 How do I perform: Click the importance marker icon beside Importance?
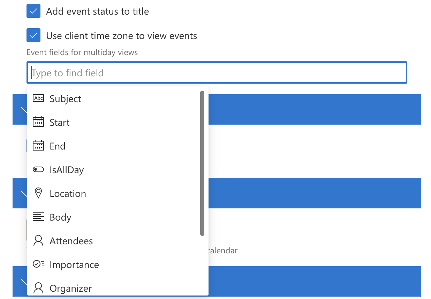(x=38, y=264)
